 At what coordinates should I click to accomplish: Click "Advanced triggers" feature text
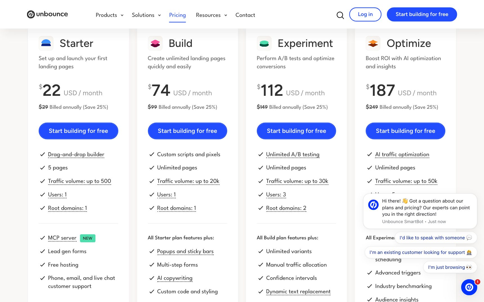398,273
